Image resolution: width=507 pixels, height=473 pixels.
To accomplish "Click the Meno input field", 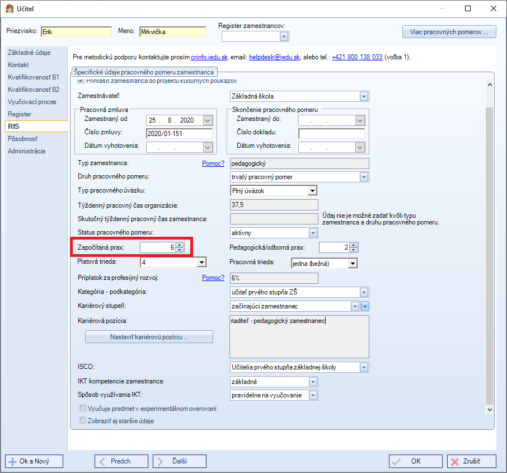I will pos(173,32).
